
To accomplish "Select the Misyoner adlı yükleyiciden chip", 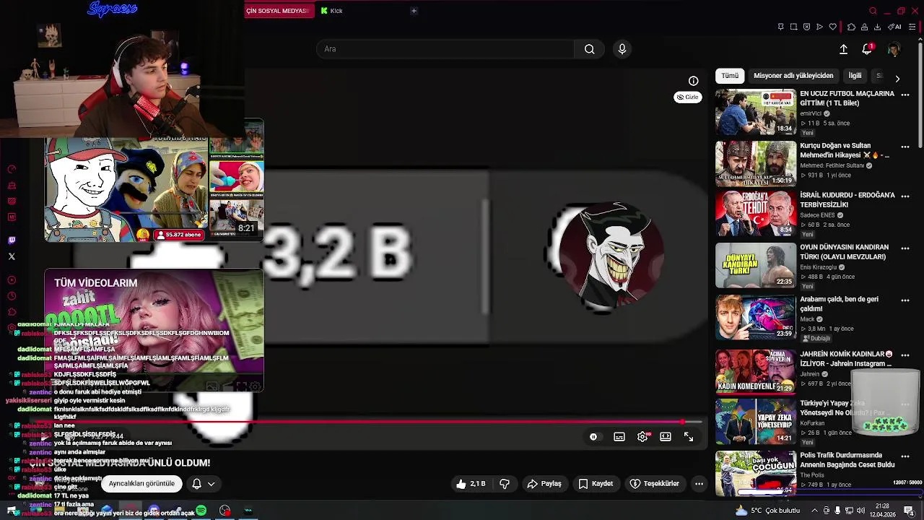I will point(793,76).
